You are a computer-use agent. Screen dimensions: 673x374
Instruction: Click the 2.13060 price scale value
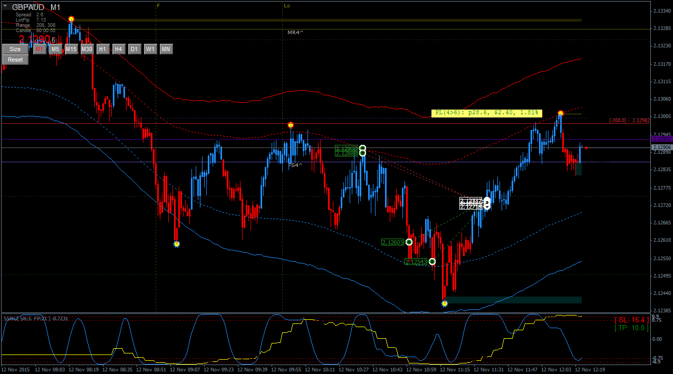click(662, 99)
